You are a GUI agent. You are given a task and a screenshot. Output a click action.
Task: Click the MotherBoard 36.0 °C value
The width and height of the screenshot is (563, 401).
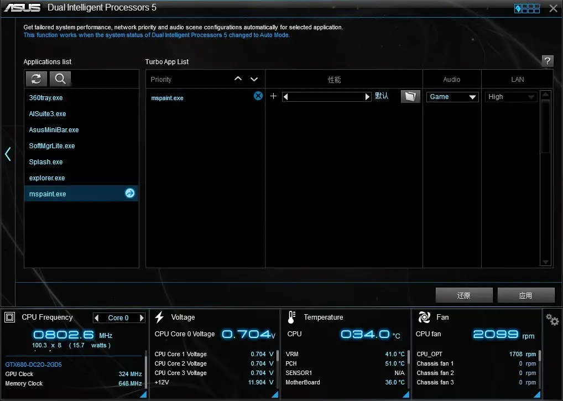pos(395,382)
